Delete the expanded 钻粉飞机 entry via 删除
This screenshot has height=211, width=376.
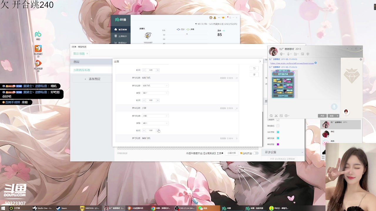pos(223,78)
